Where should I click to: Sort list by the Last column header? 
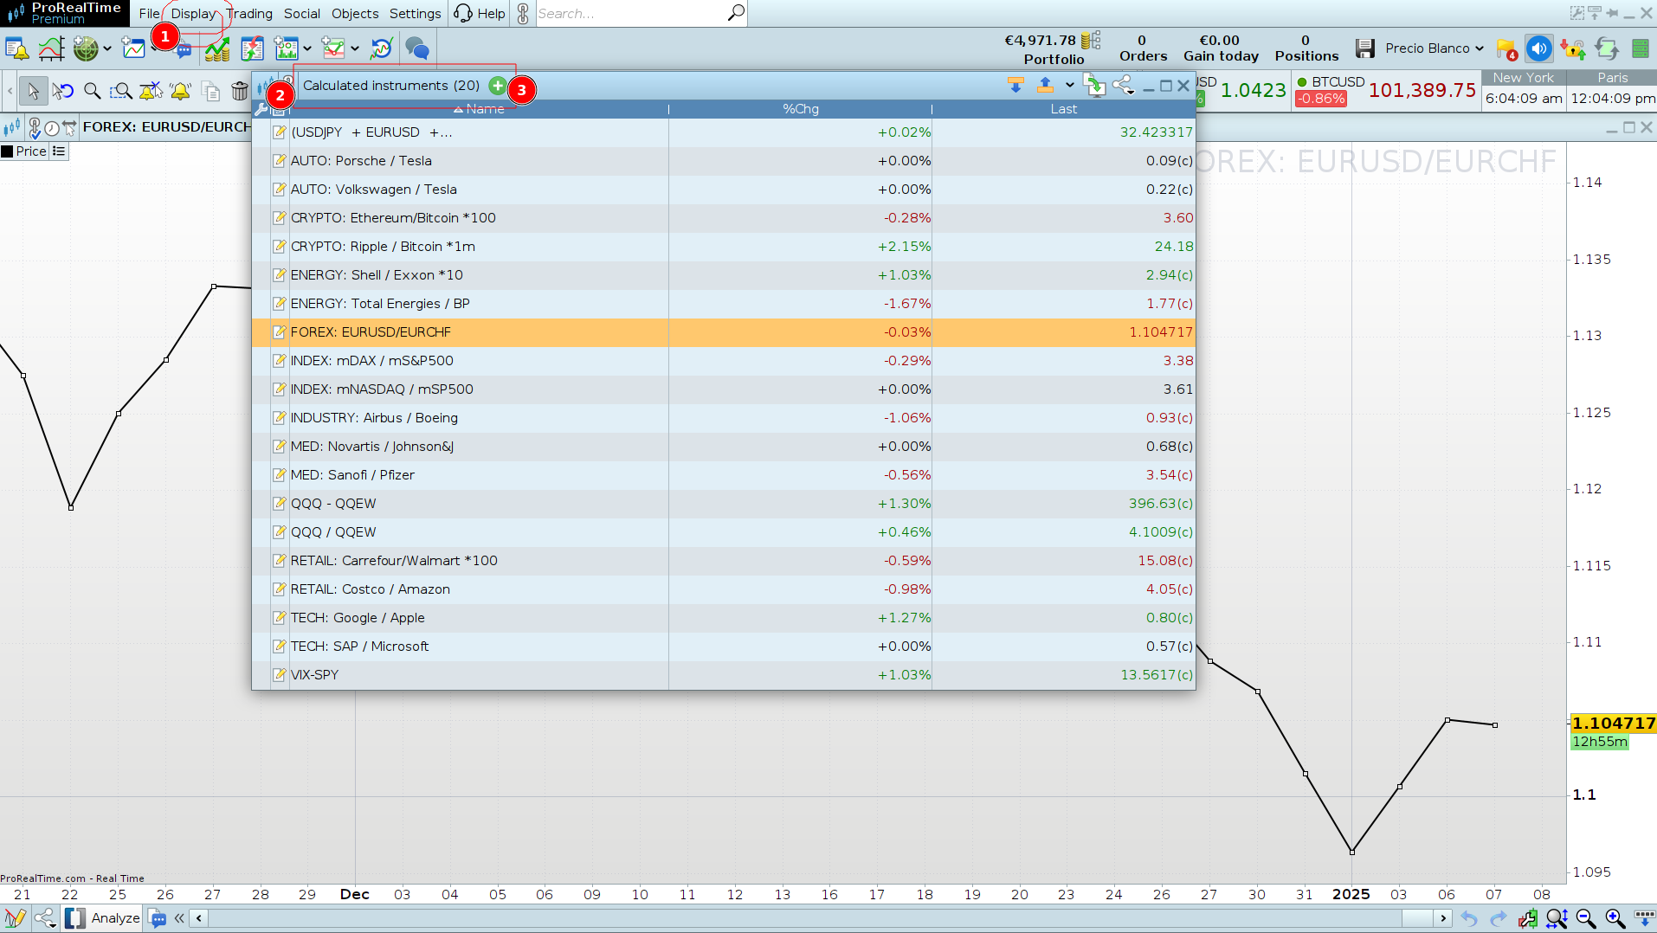pos(1064,109)
